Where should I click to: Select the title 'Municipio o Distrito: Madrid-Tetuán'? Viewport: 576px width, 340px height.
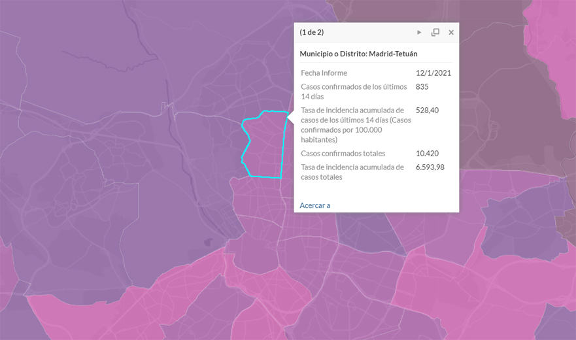pyautogui.click(x=358, y=54)
